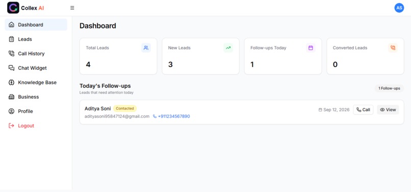Click the Follow-ups Today calendar icon
Viewport: 411px width, 192px height.
click(311, 48)
